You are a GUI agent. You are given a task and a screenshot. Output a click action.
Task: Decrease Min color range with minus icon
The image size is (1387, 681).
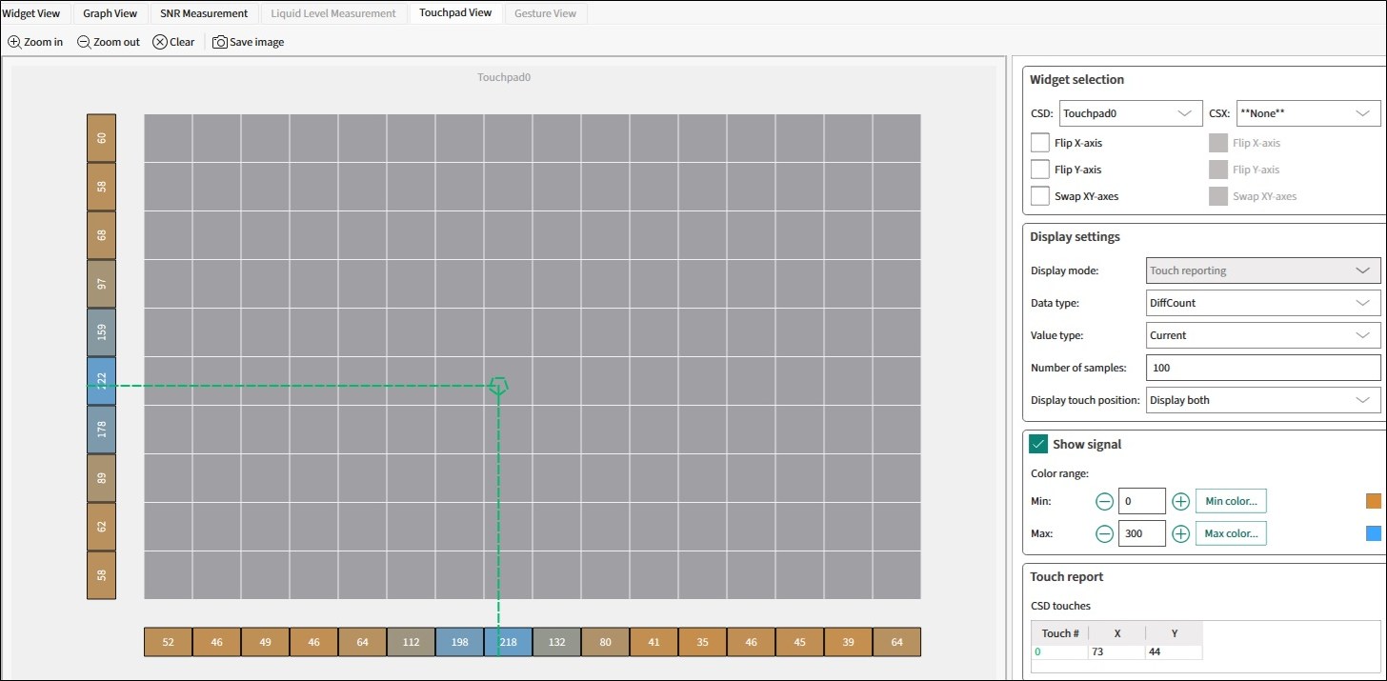point(1104,501)
